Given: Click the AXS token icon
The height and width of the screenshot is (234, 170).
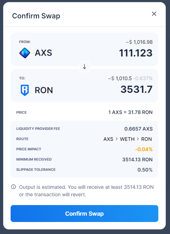Looking at the screenshot, I should (25, 53).
